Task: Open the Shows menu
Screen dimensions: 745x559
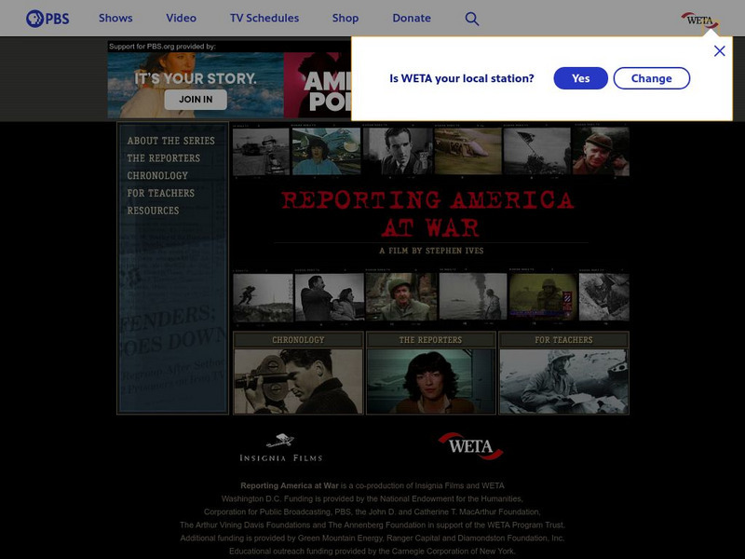Action: (x=115, y=18)
